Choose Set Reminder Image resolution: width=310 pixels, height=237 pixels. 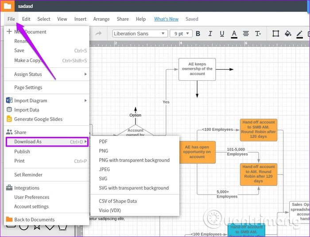click(x=46, y=175)
